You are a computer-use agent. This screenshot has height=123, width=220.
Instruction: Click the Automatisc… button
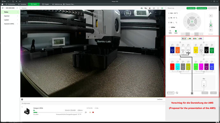pyautogui.click(x=171, y=93)
